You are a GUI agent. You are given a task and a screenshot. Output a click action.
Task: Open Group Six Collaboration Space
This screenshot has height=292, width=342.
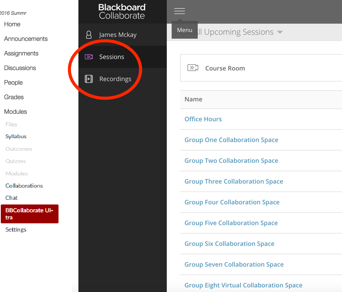pyautogui.click(x=229, y=244)
